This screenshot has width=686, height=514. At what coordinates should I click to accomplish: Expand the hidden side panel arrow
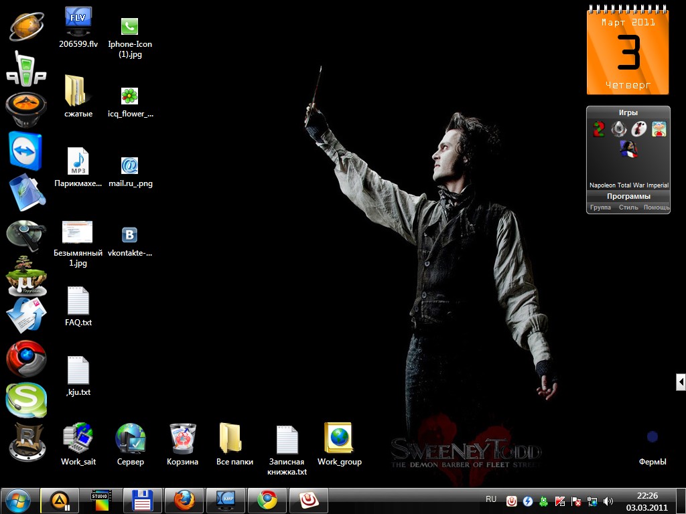point(681,381)
